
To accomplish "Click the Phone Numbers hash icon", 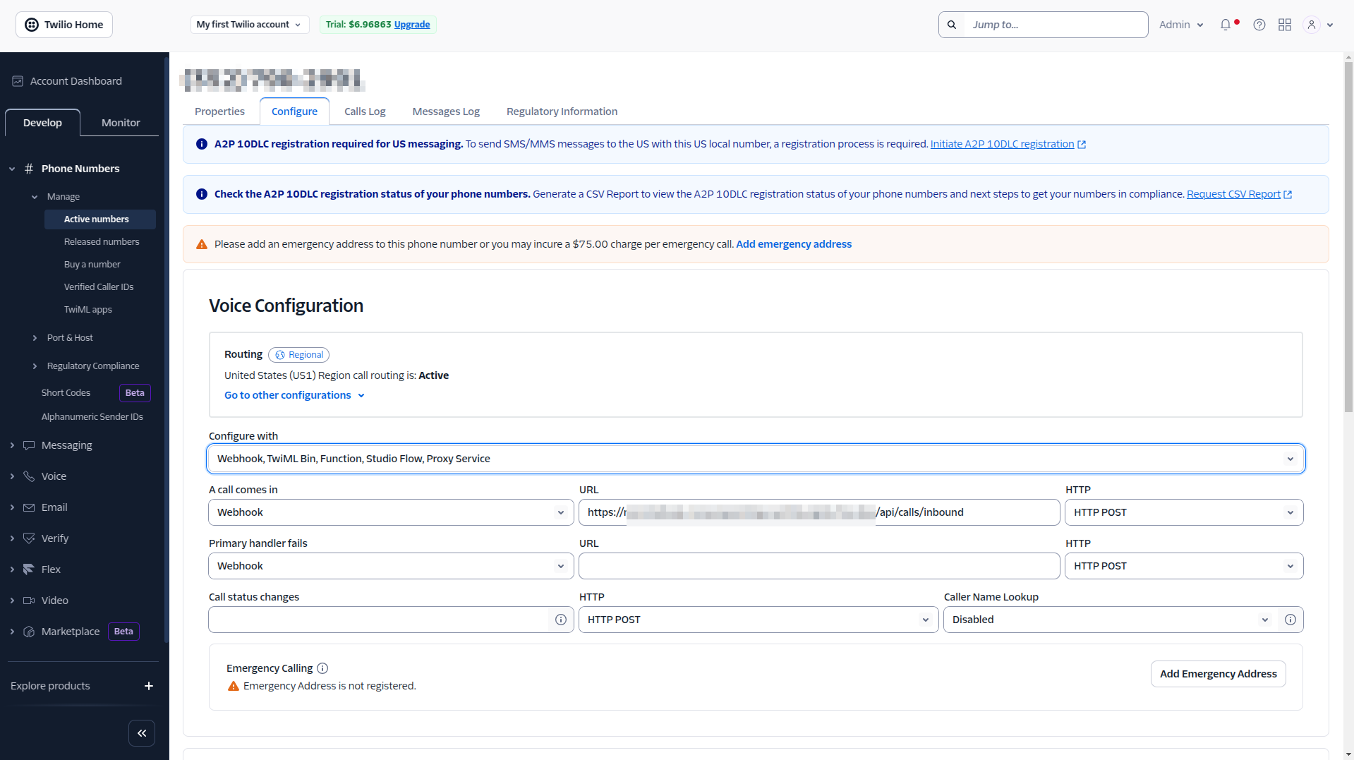I will tap(29, 169).
